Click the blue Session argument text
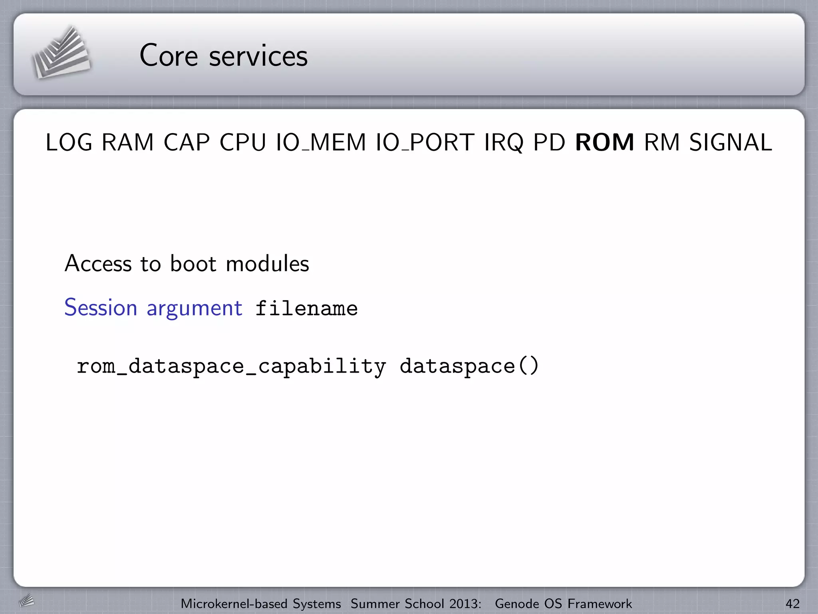Image resolution: width=818 pixels, height=614 pixels. pos(153,308)
